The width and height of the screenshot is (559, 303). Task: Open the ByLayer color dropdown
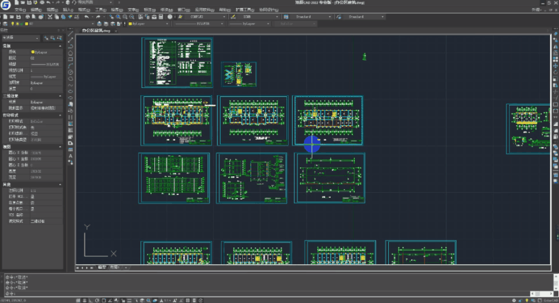[148, 24]
